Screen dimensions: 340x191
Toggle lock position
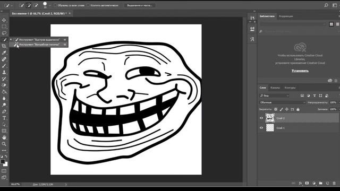click(287, 109)
